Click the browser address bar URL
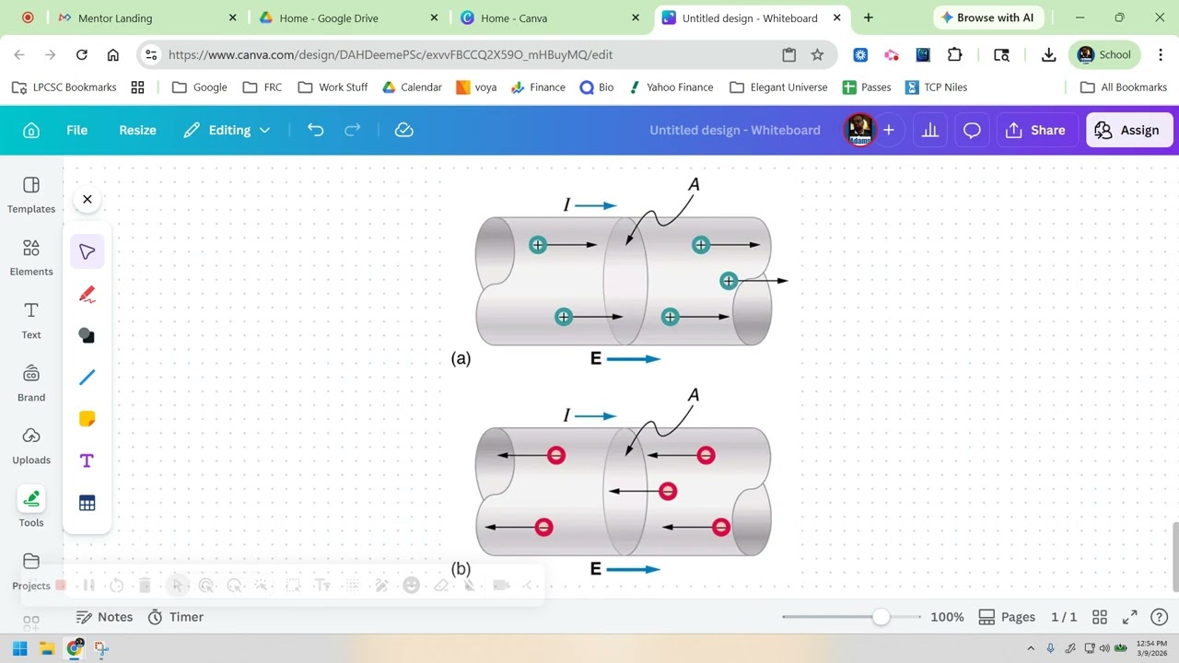 tap(391, 54)
